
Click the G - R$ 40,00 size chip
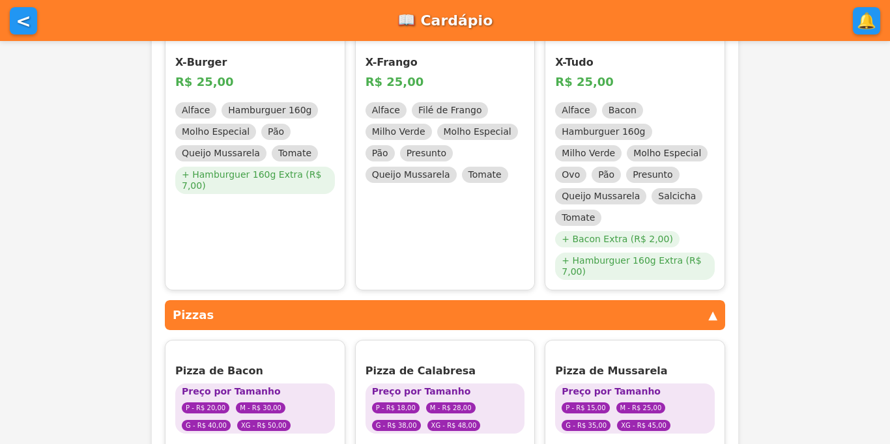[x=205, y=425]
